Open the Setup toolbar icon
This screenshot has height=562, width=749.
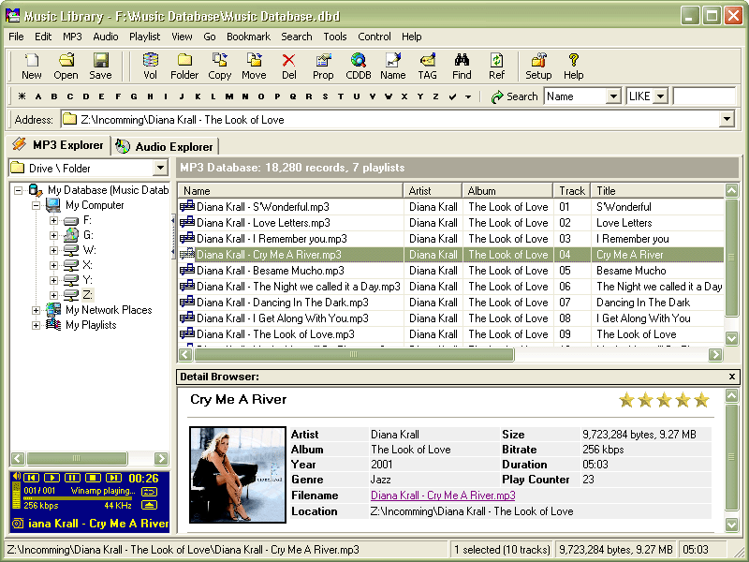(538, 66)
